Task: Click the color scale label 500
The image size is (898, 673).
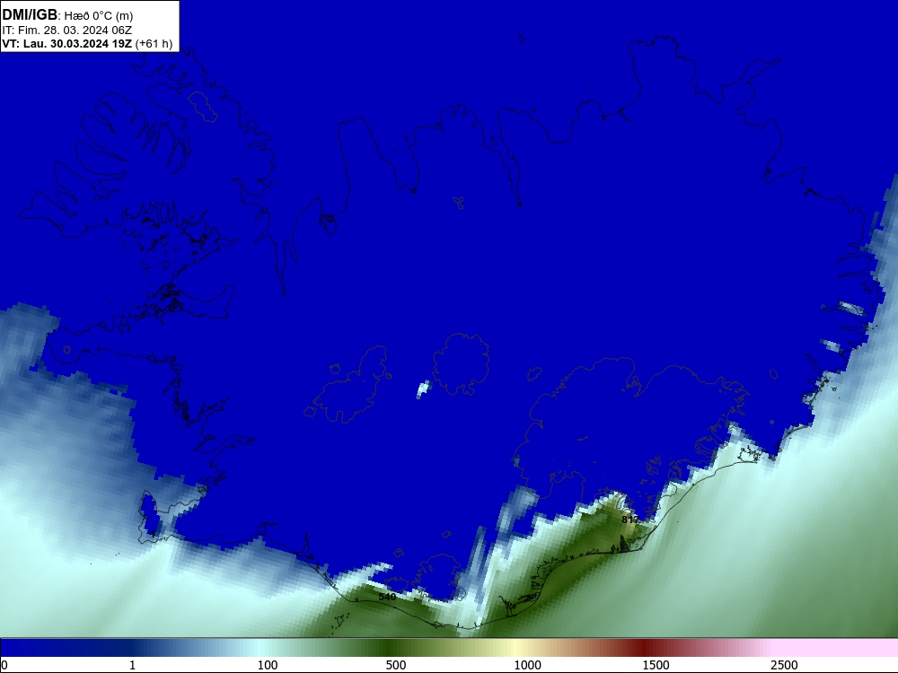Action: [396, 665]
